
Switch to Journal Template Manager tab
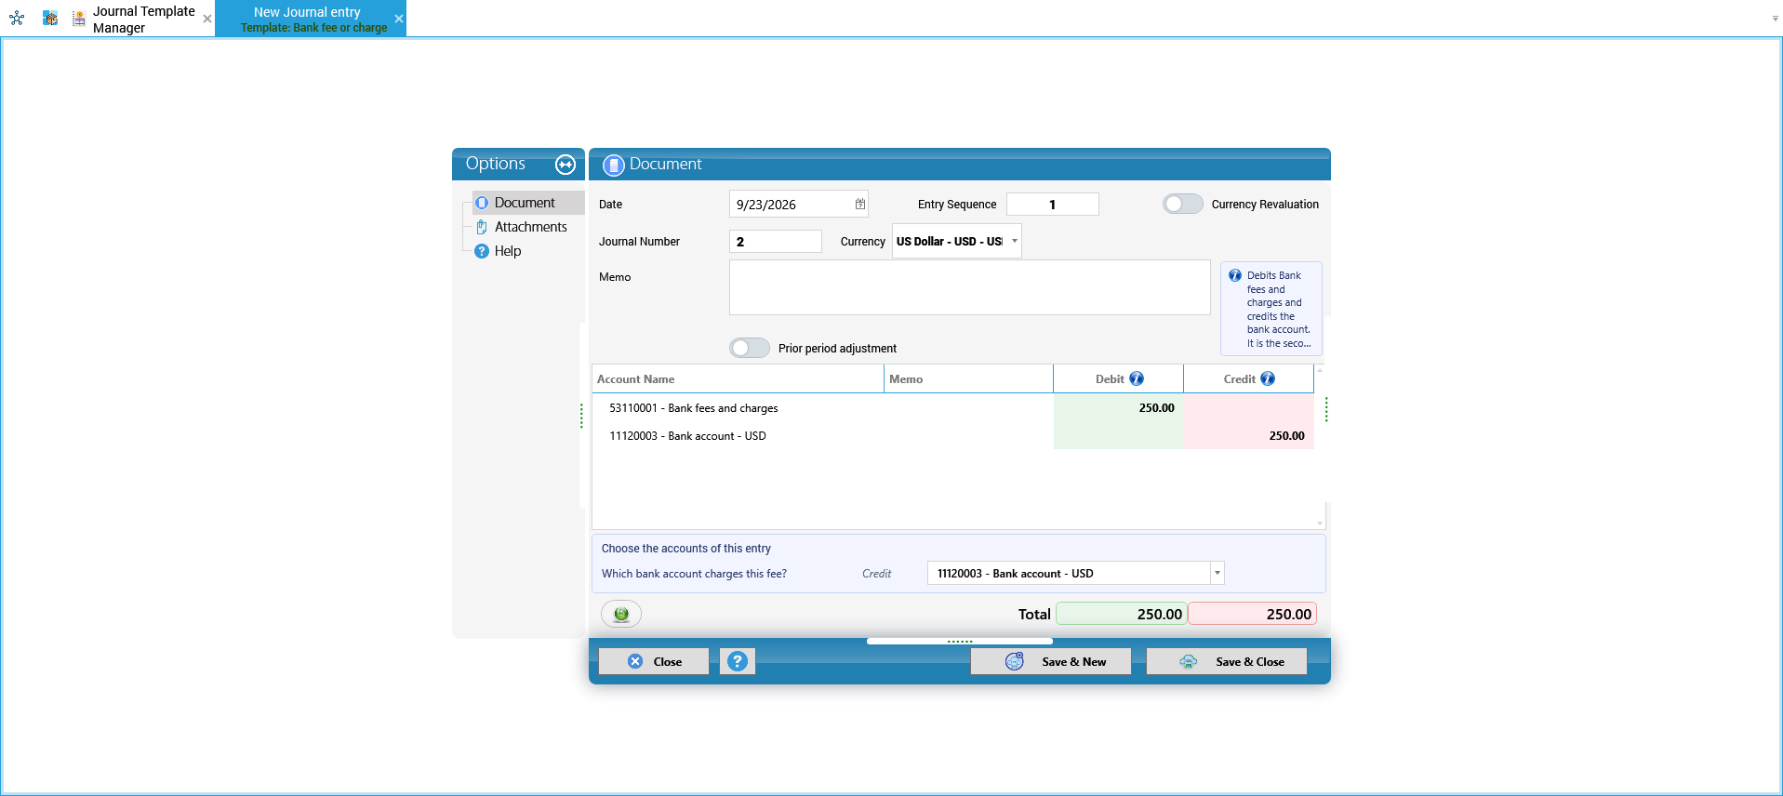point(143,19)
